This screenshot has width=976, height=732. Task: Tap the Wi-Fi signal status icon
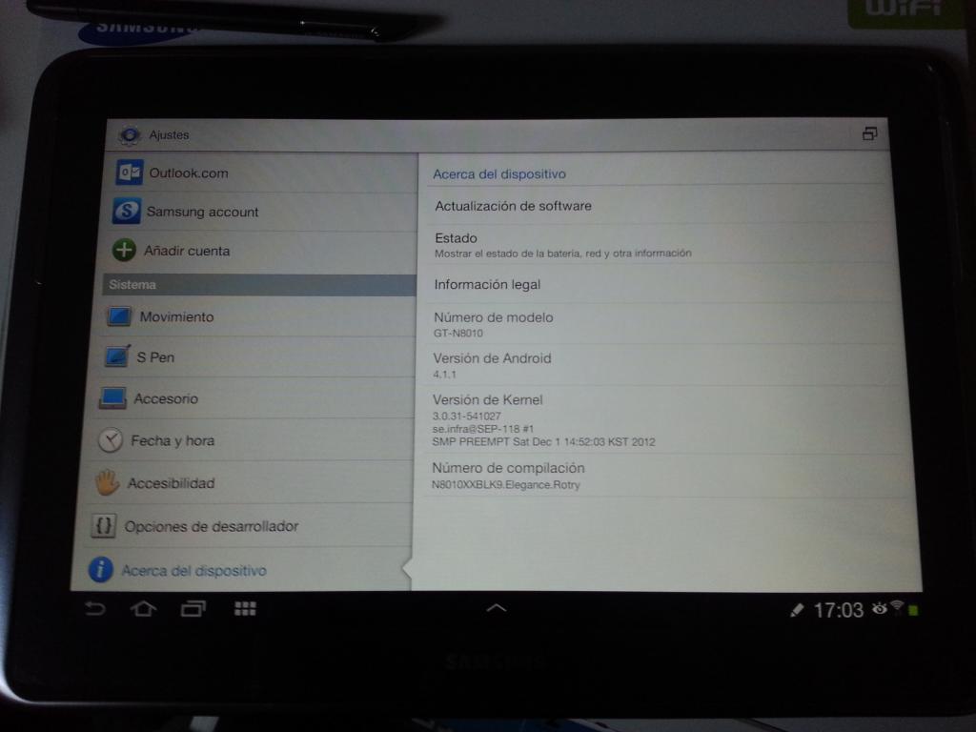click(897, 607)
